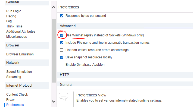Viewport: 193px width, 107px height.
Task: Click the sidebar scroll down arrow
Action: click(x=54, y=102)
